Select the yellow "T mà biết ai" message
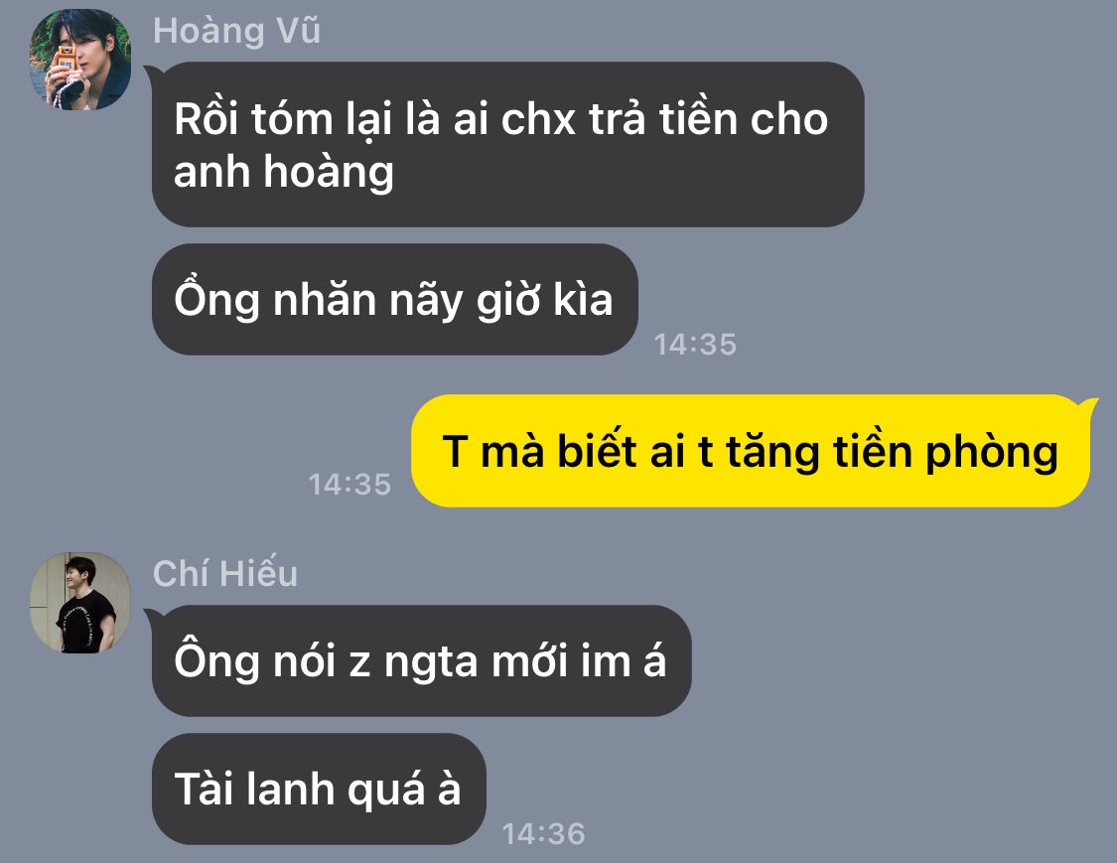Viewport: 1117px width, 863px height. tap(751, 451)
